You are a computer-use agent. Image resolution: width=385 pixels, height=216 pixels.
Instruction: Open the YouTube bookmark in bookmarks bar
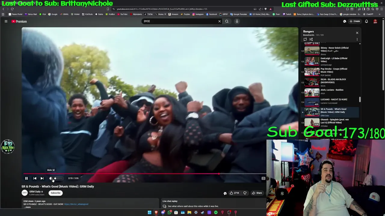122,14
